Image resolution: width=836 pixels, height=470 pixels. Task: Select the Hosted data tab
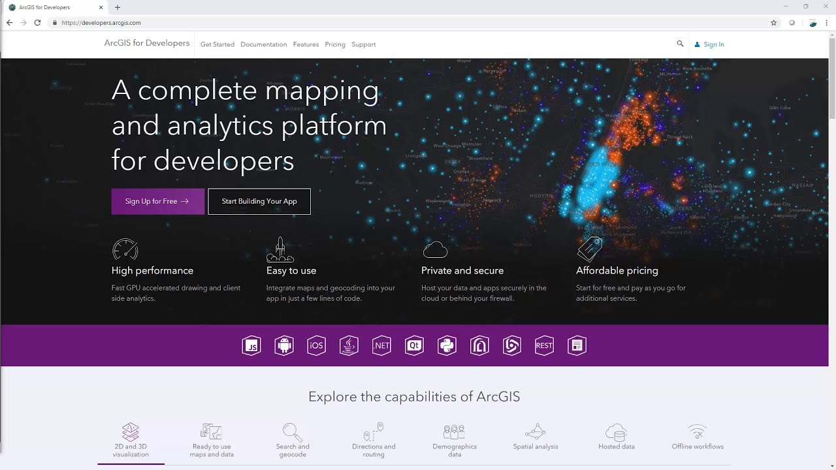tap(617, 437)
